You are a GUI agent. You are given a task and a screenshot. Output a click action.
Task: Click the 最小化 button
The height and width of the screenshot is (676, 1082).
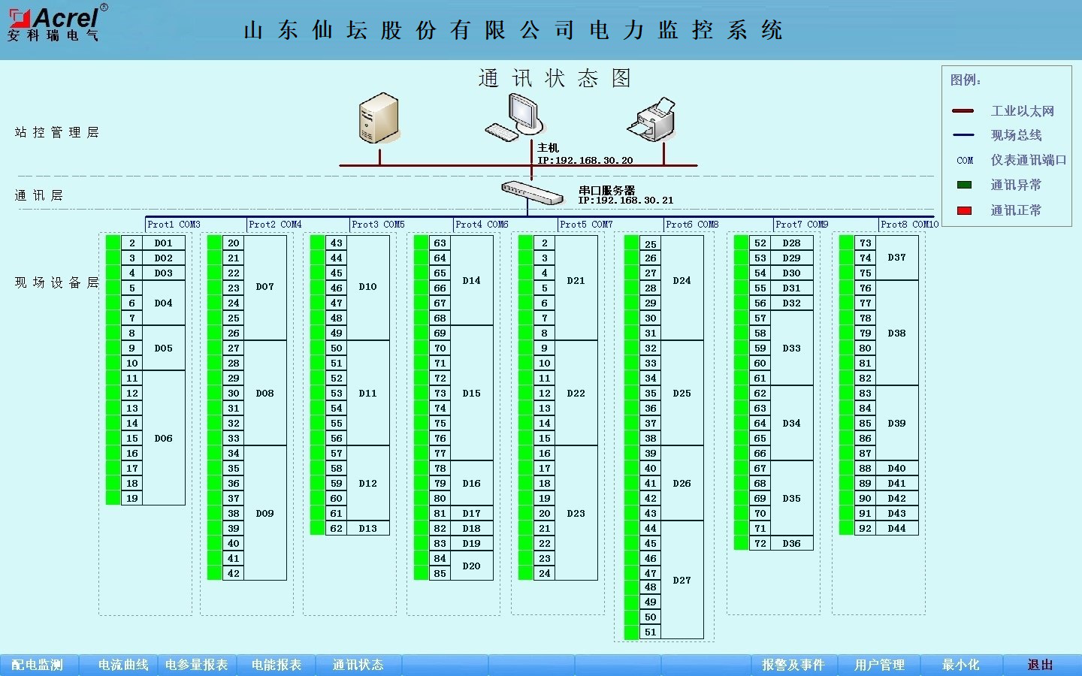click(x=961, y=665)
